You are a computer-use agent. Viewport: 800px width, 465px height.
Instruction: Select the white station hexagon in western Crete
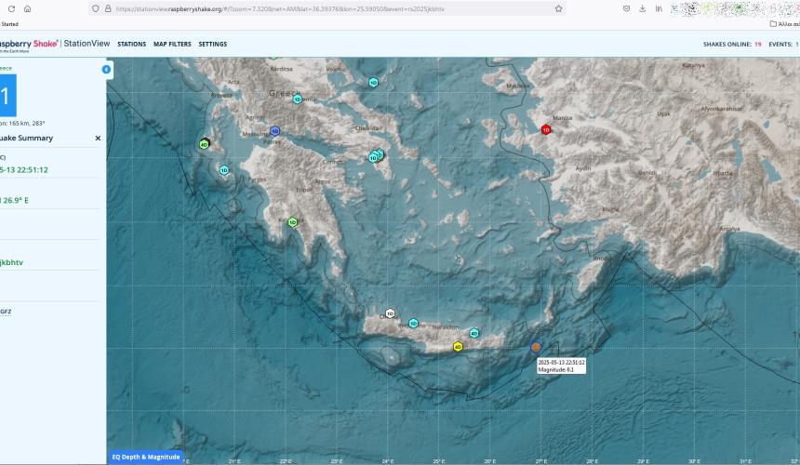pos(390,313)
